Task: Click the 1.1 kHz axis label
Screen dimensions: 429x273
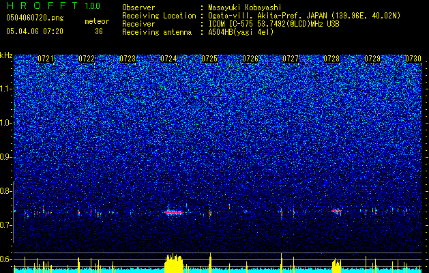Action: pyautogui.click(x=6, y=89)
